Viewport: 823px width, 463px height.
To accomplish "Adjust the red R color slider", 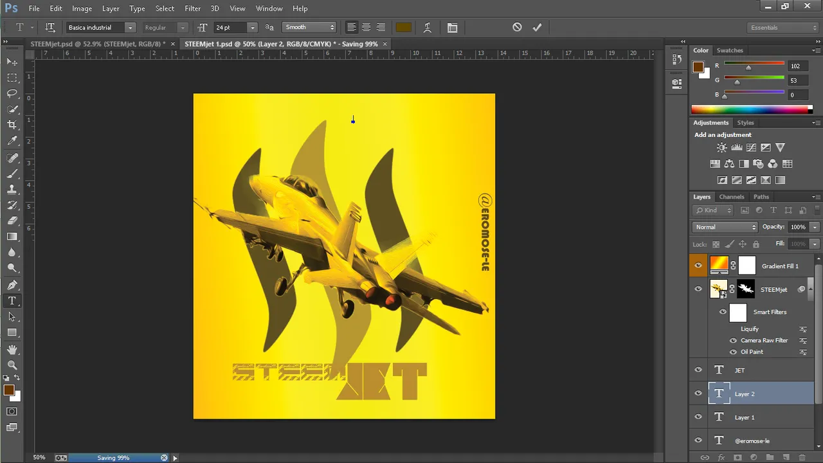I will [748, 68].
